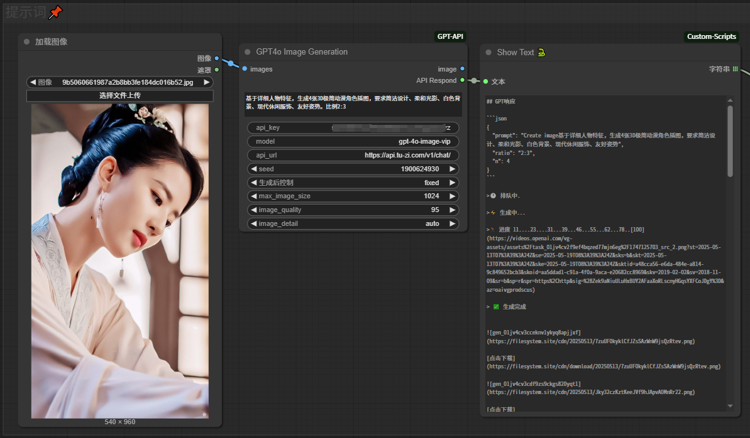Click the model field gpt-4o-image-vip

(353, 141)
